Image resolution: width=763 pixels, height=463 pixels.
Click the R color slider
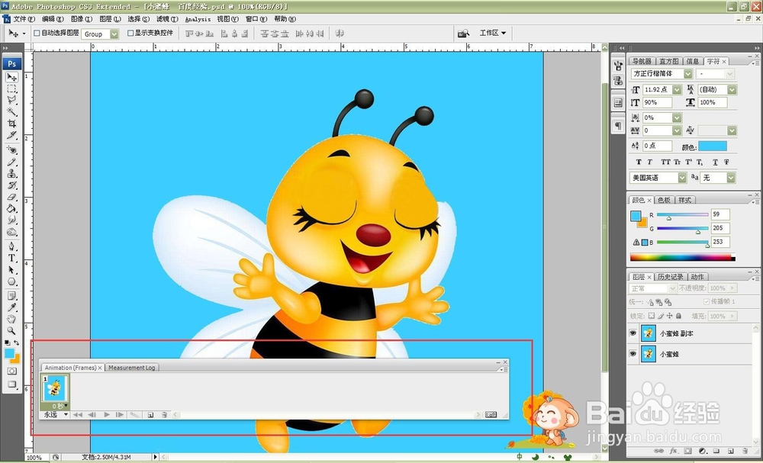(682, 214)
